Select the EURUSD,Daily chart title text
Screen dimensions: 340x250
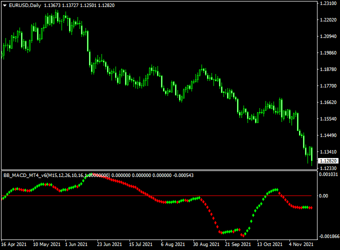[x=25, y=5]
